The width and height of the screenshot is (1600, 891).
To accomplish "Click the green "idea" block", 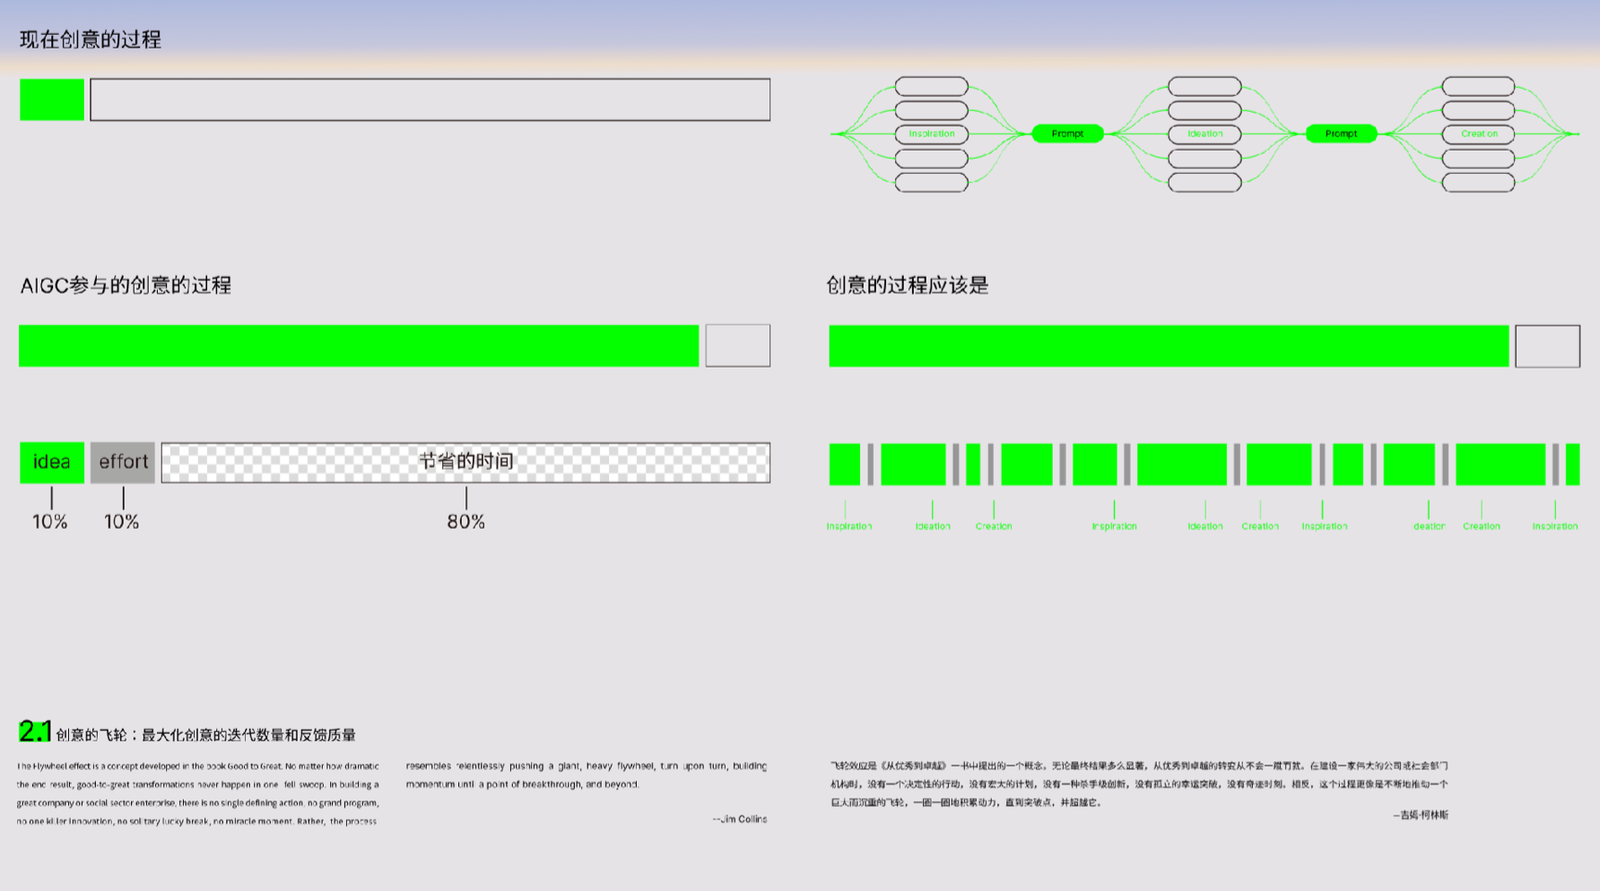I will [52, 463].
